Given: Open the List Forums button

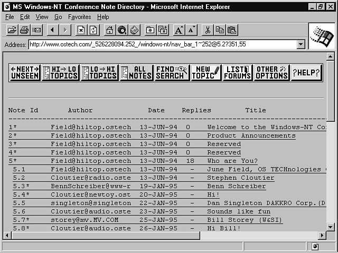Looking at the screenshot, I should tap(237, 73).
